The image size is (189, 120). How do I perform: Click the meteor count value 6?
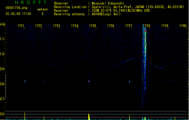tap(43, 14)
